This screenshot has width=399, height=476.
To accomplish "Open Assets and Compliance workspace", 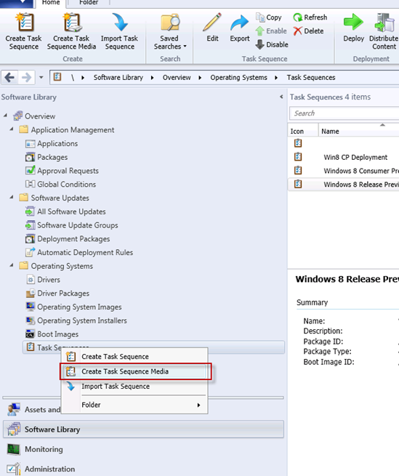I will click(33, 410).
